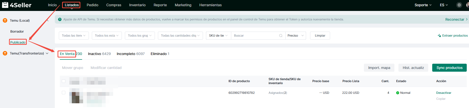The height and width of the screenshot is (108, 469).
Task: Toggle the select-all checkbox in table header
Action: coord(64,81)
